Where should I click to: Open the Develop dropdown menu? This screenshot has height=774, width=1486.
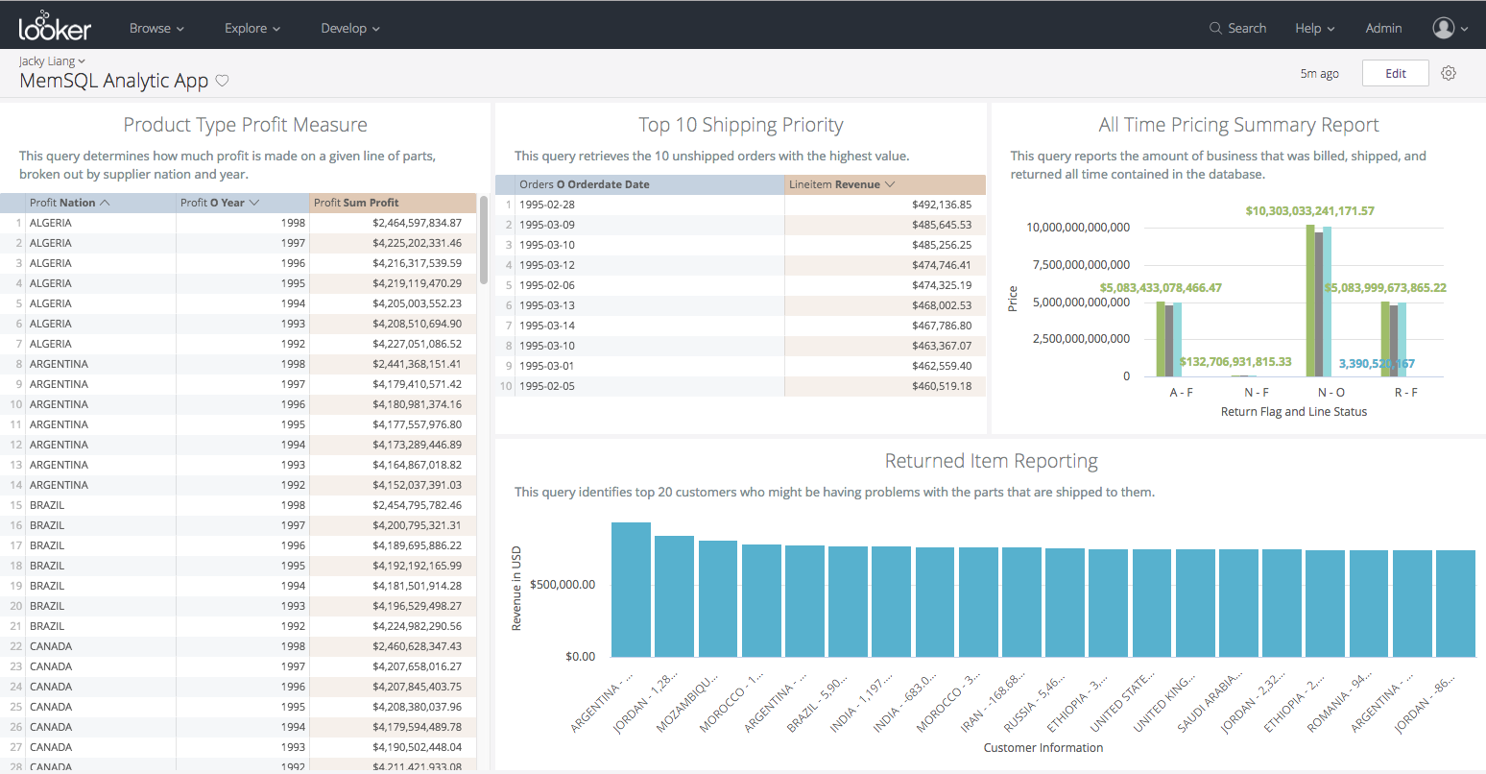350,28
